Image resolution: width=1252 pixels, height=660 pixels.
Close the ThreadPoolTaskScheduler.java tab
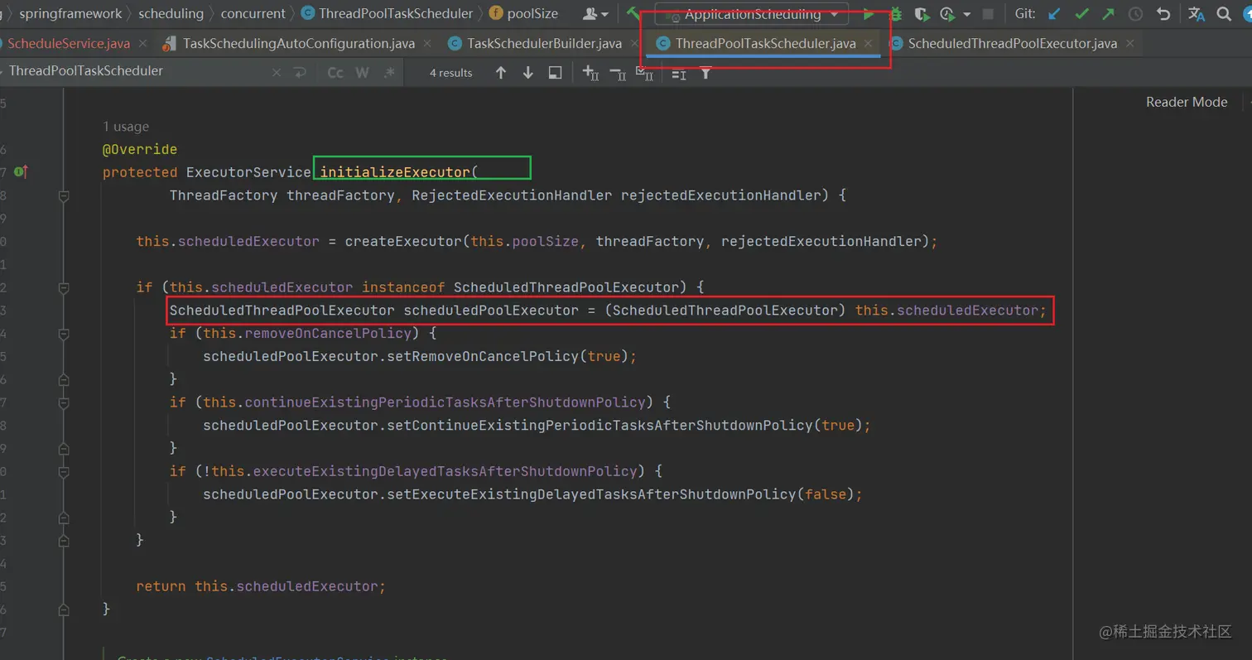click(867, 43)
